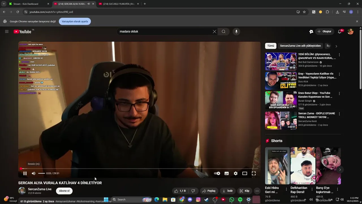Open options for YENİ BÖLÜM video

click(339, 55)
